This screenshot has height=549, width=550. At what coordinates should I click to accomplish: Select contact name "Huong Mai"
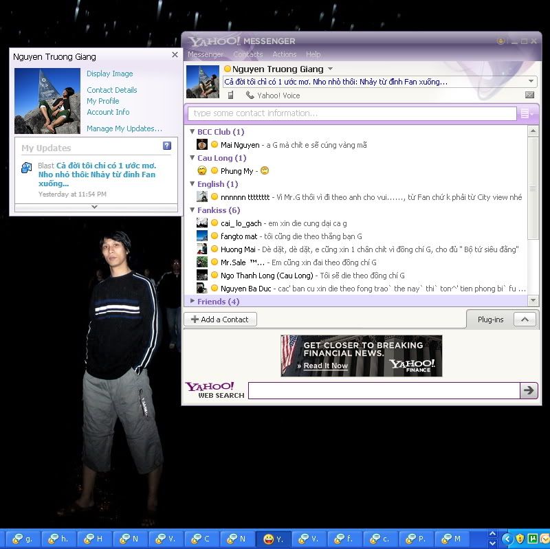238,249
